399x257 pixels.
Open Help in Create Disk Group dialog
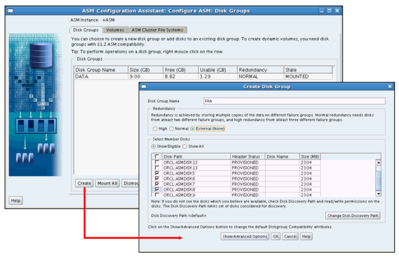tap(306, 236)
